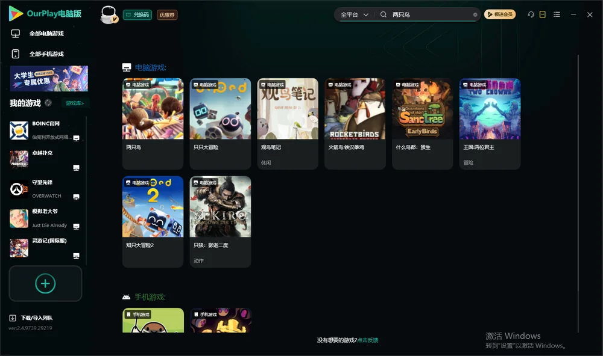Open the list menu icon in the title bar

click(x=557, y=14)
